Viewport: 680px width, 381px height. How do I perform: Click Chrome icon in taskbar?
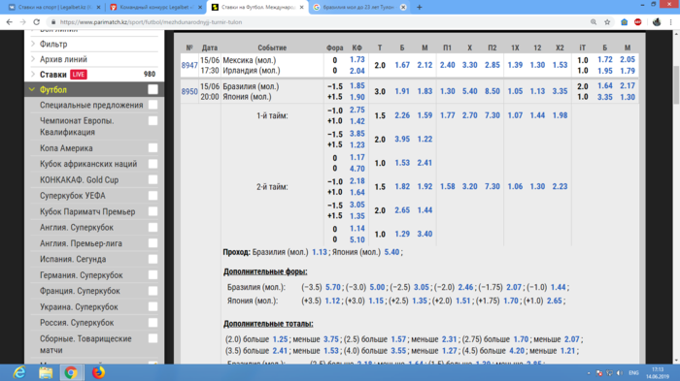point(71,372)
